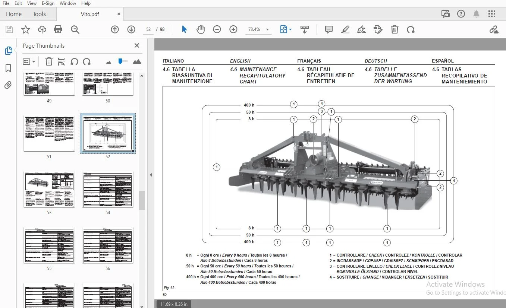The height and width of the screenshot is (308, 506).
Task: Close the Page Thumbnails panel
Action: [x=137, y=45]
